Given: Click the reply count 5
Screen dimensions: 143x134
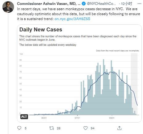Looking at the screenshot, I should click(26, 128).
